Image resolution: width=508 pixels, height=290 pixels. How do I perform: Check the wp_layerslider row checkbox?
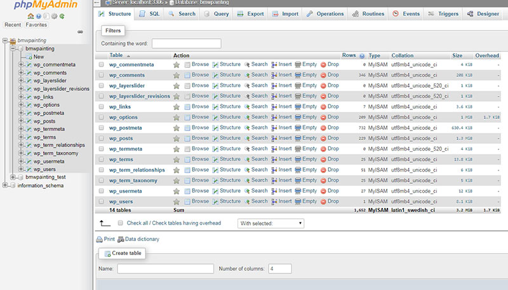click(x=102, y=86)
